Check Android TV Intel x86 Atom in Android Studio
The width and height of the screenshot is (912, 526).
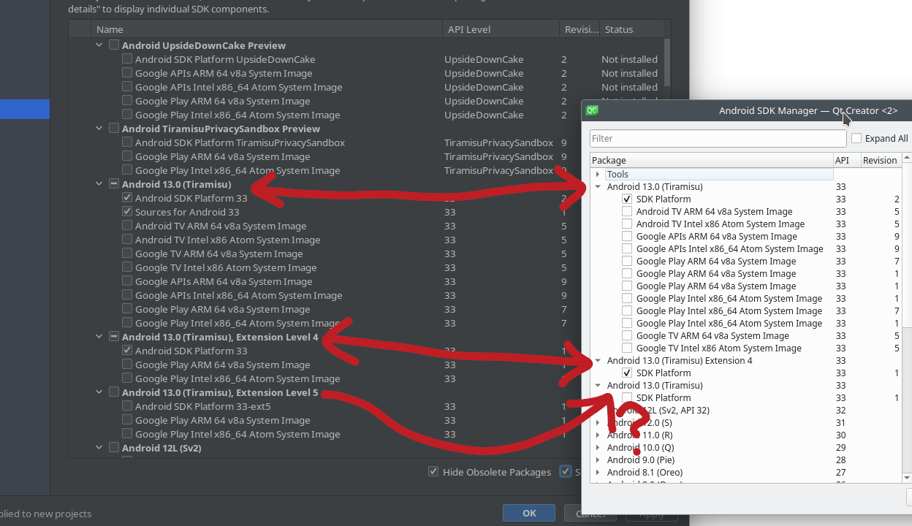127,240
